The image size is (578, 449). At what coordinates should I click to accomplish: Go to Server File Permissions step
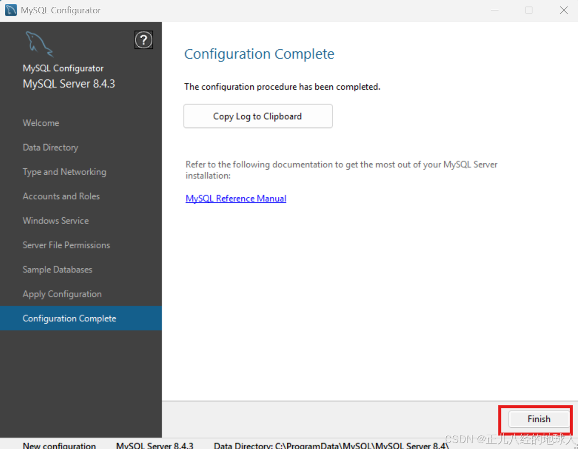point(66,245)
